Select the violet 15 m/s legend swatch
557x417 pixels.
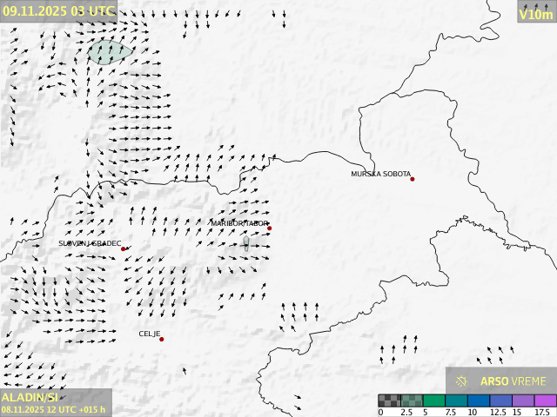pos(523,400)
